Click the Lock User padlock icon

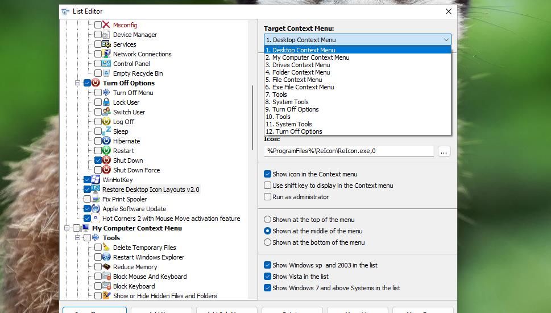(x=106, y=102)
